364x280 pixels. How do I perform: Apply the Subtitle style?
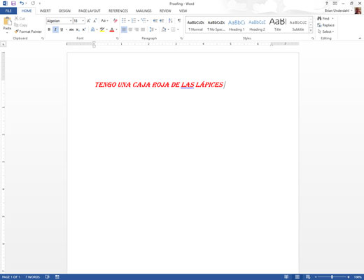(x=298, y=25)
